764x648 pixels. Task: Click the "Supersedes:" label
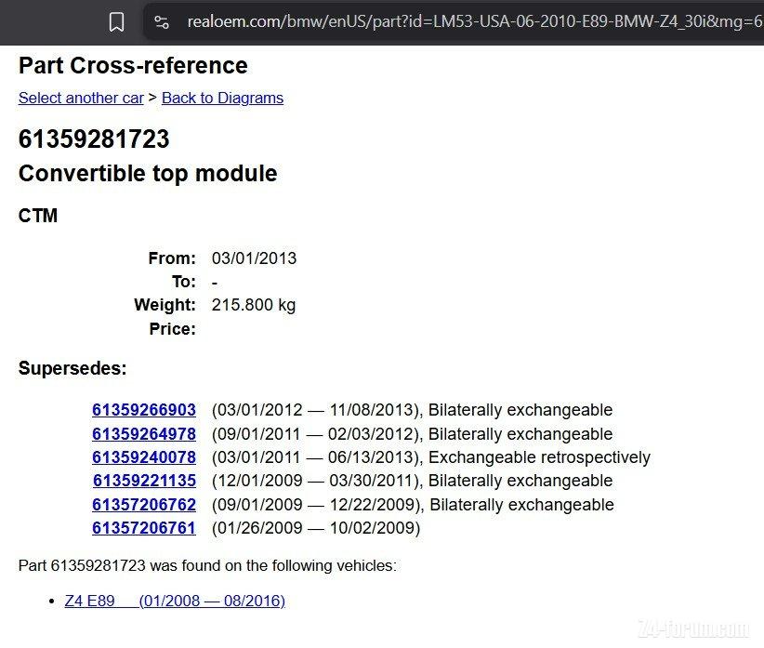(72, 368)
